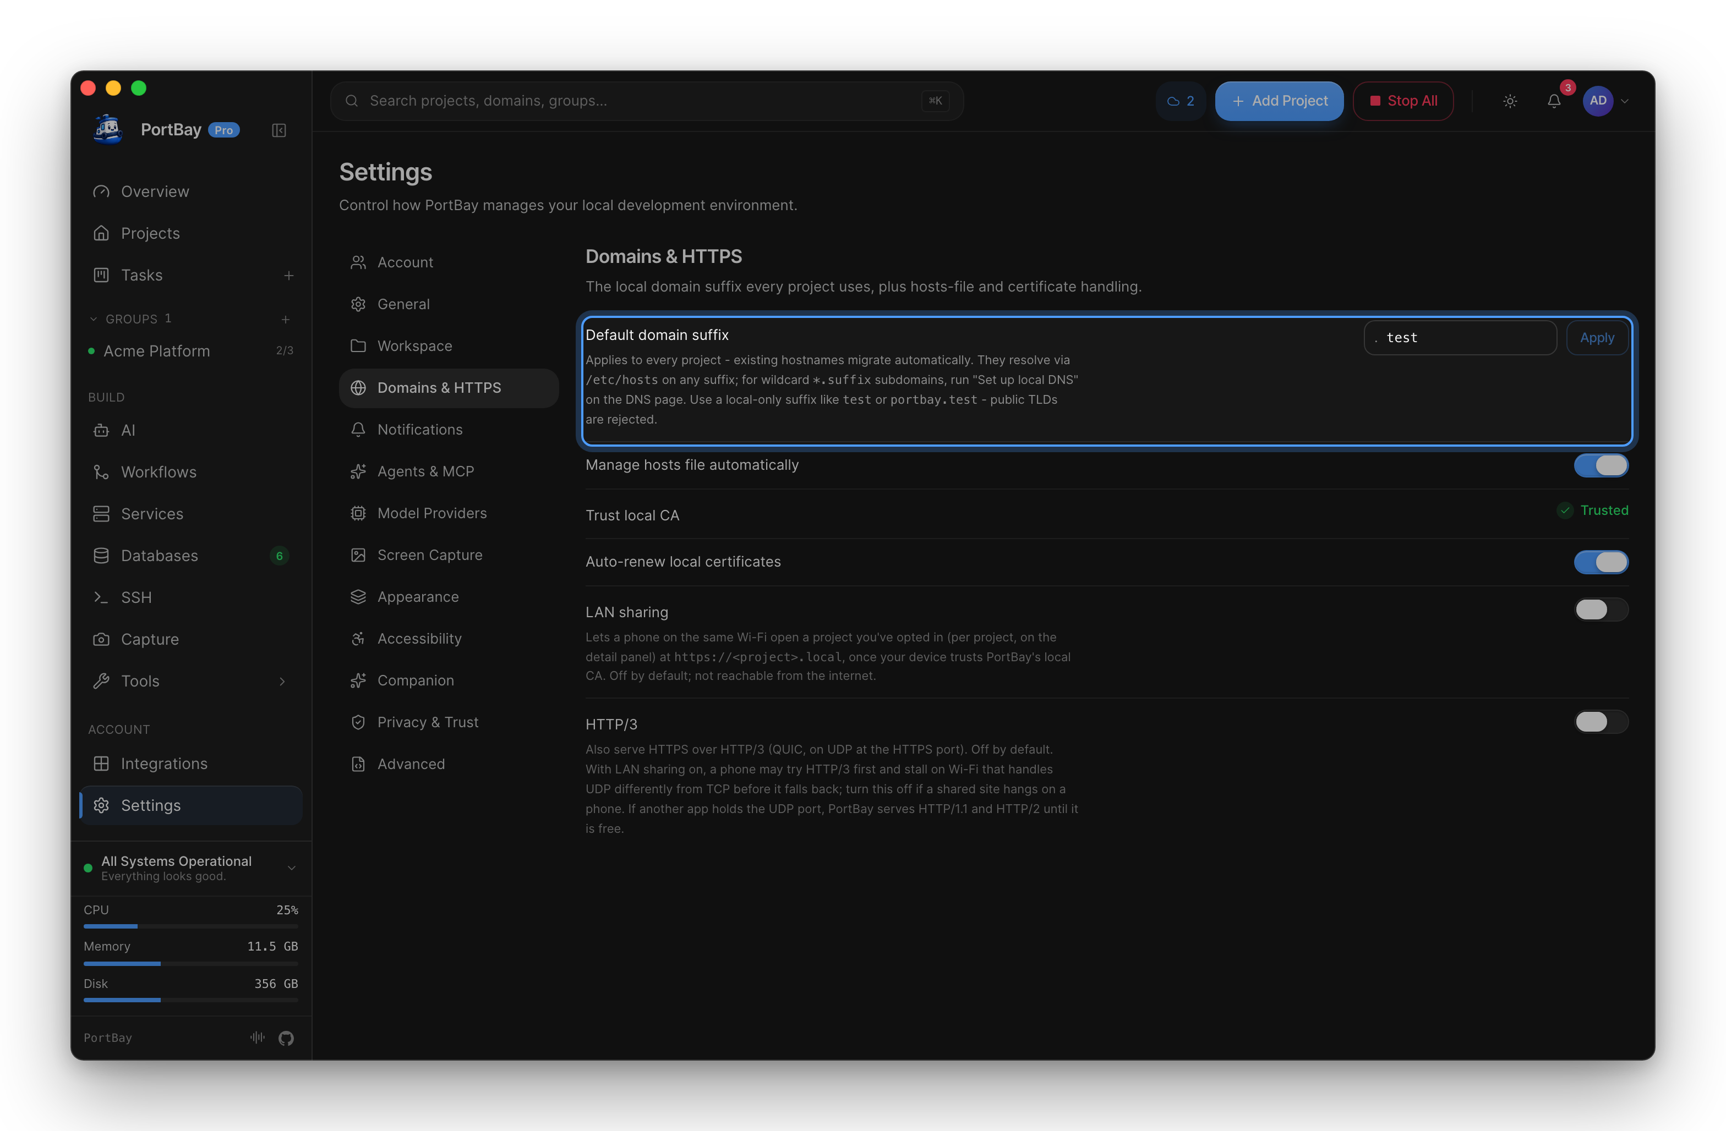Turn off Auto-renew local certificates
The width and height of the screenshot is (1726, 1131).
[1601, 562]
